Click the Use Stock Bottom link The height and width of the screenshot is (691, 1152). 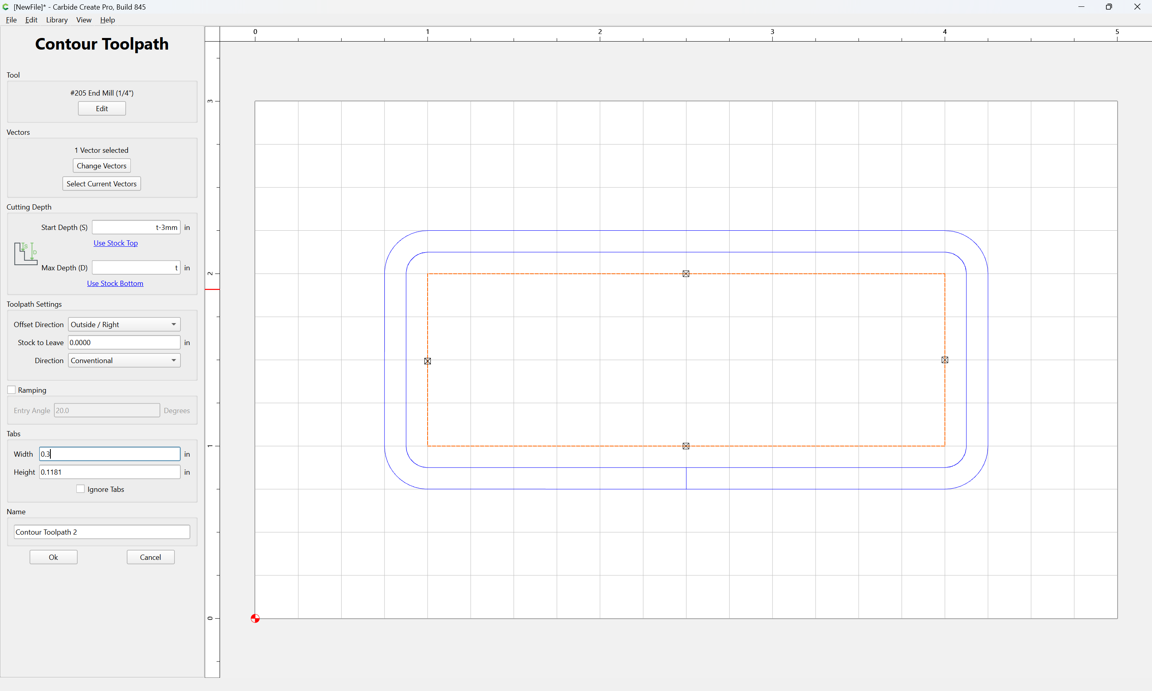(115, 284)
